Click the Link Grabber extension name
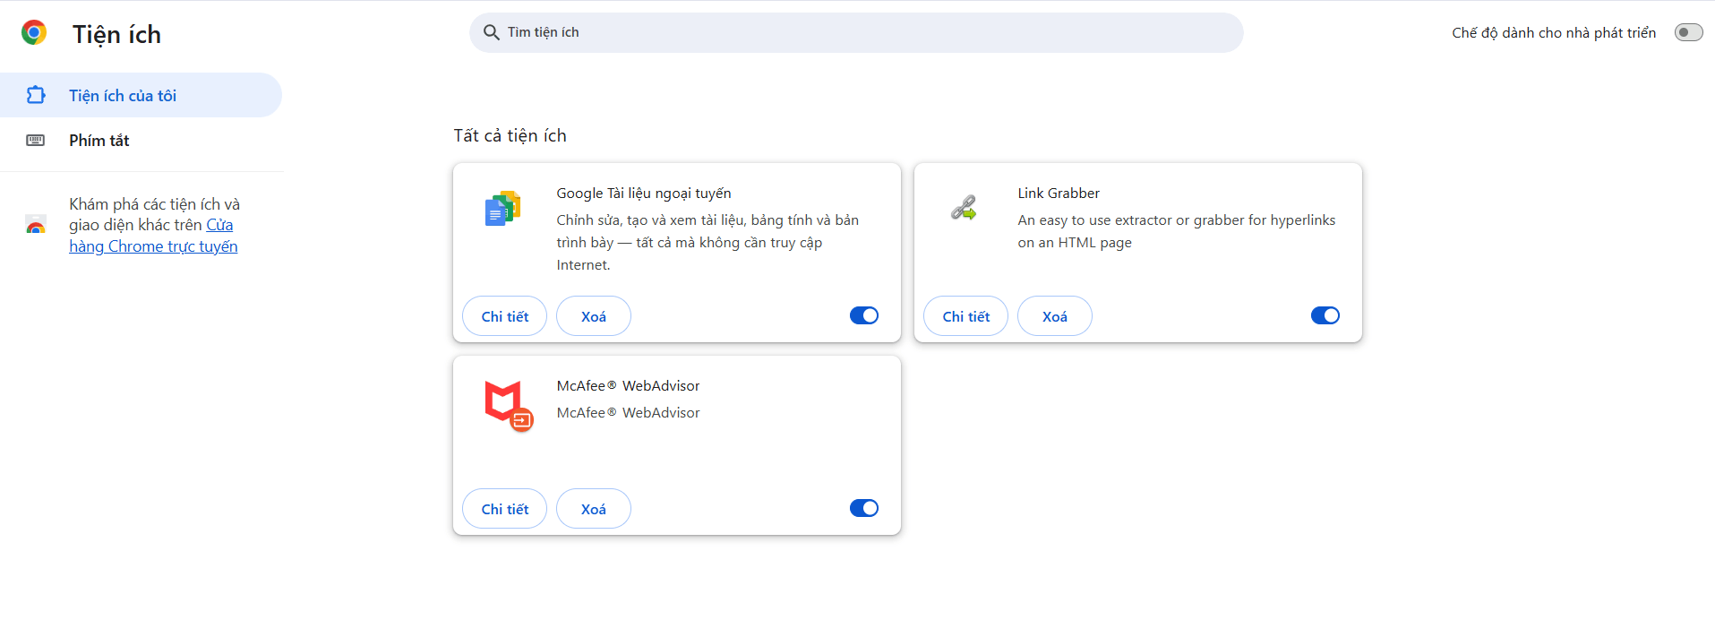The image size is (1715, 620). (1059, 193)
